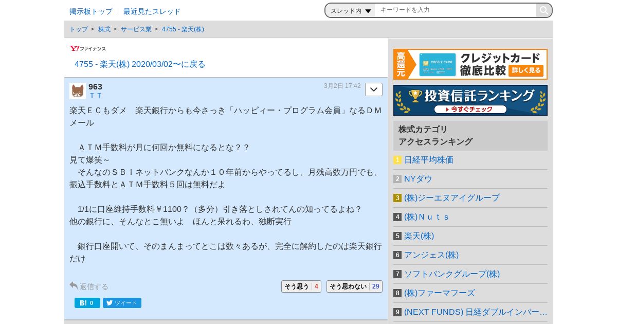The height and width of the screenshot is (324, 617).
Task: Go to トップ breadcrumb
Action: 79,29
